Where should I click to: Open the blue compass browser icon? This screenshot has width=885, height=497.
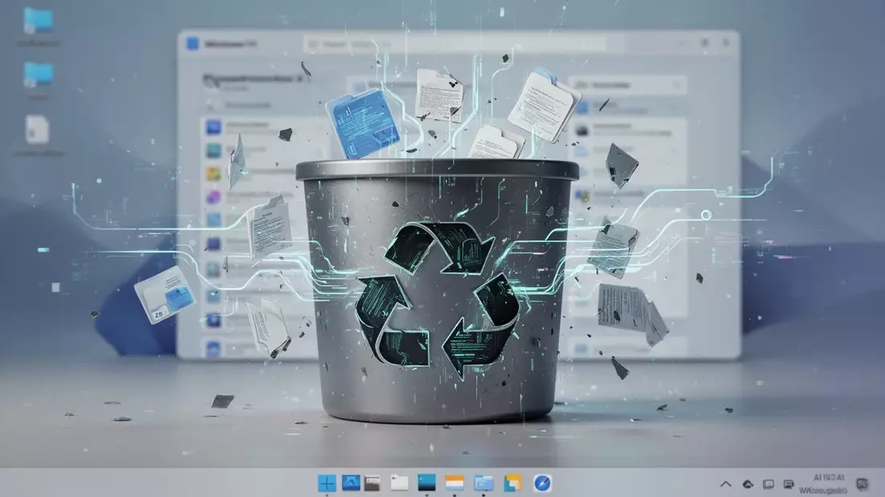point(542,483)
